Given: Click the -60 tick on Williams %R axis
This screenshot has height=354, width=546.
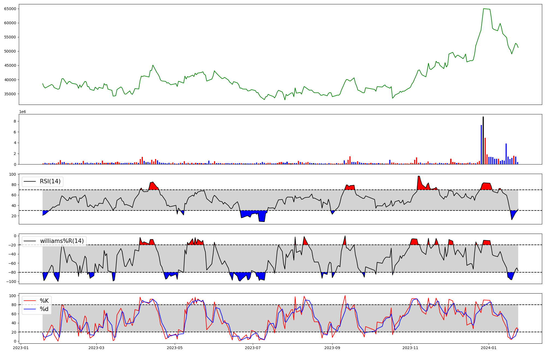Looking at the screenshot, I should pos(12,263).
